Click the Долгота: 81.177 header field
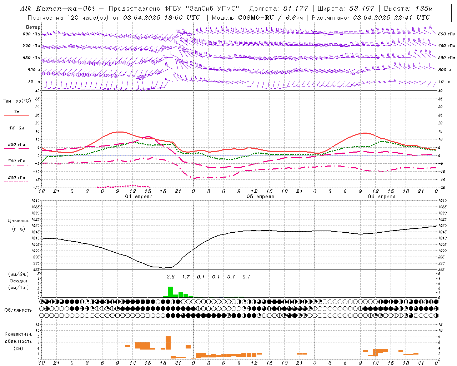The image size is (457, 366). tap(278, 9)
